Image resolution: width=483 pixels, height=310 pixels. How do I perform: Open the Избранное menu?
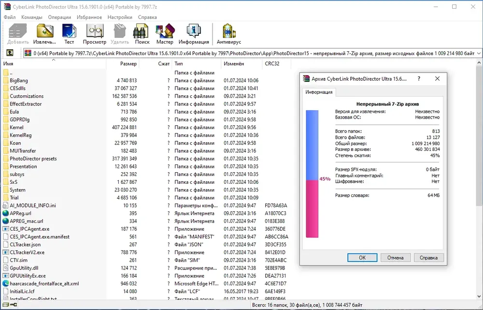click(89, 17)
